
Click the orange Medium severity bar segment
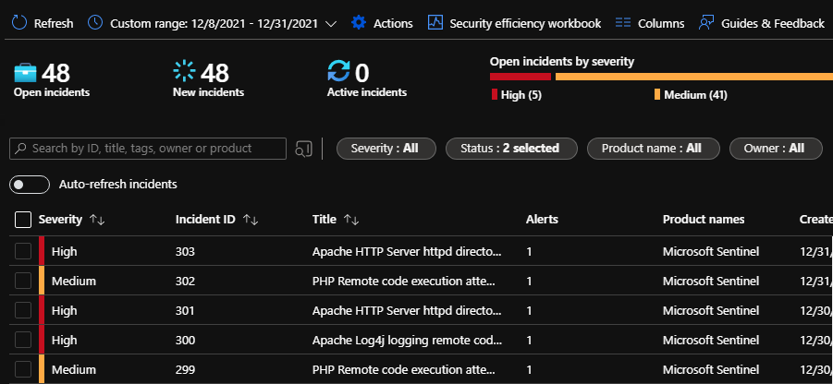(693, 77)
